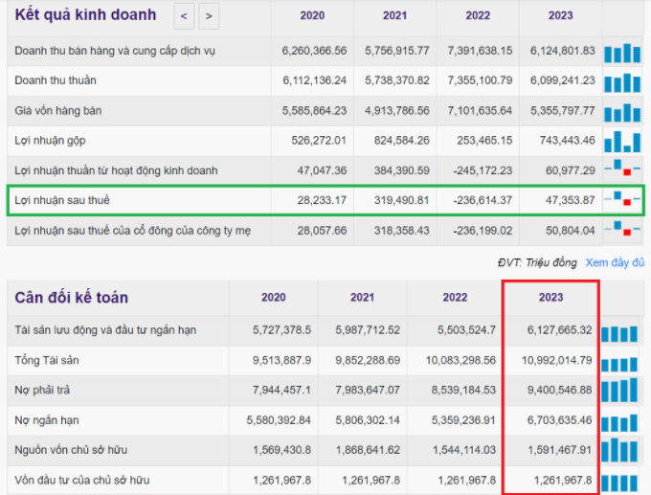651x495 pixels.
Task: Select the 'Nợ phải trả' row label
Action: pos(42,390)
